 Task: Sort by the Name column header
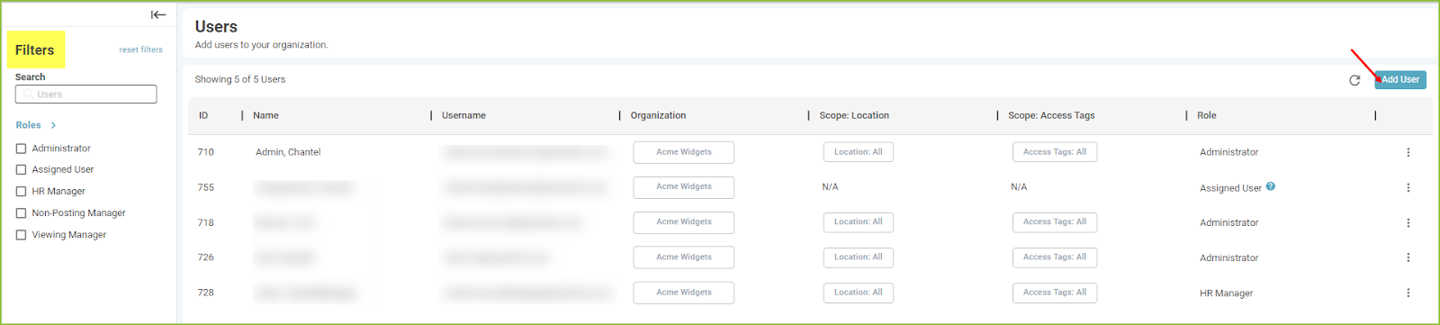265,115
